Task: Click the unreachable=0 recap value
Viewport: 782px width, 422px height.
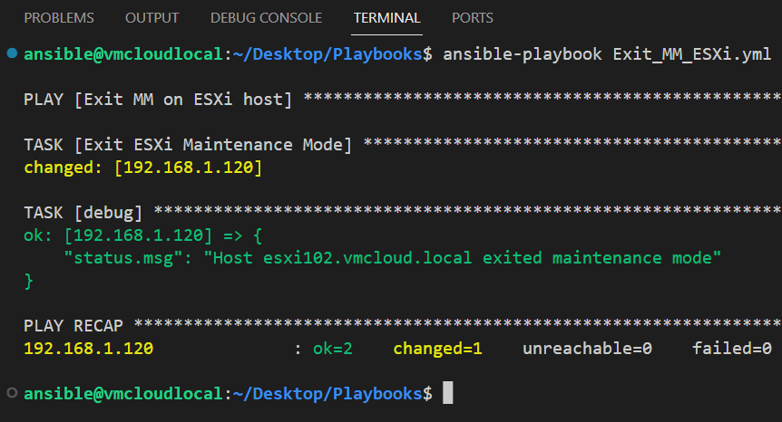Action: [x=587, y=349]
